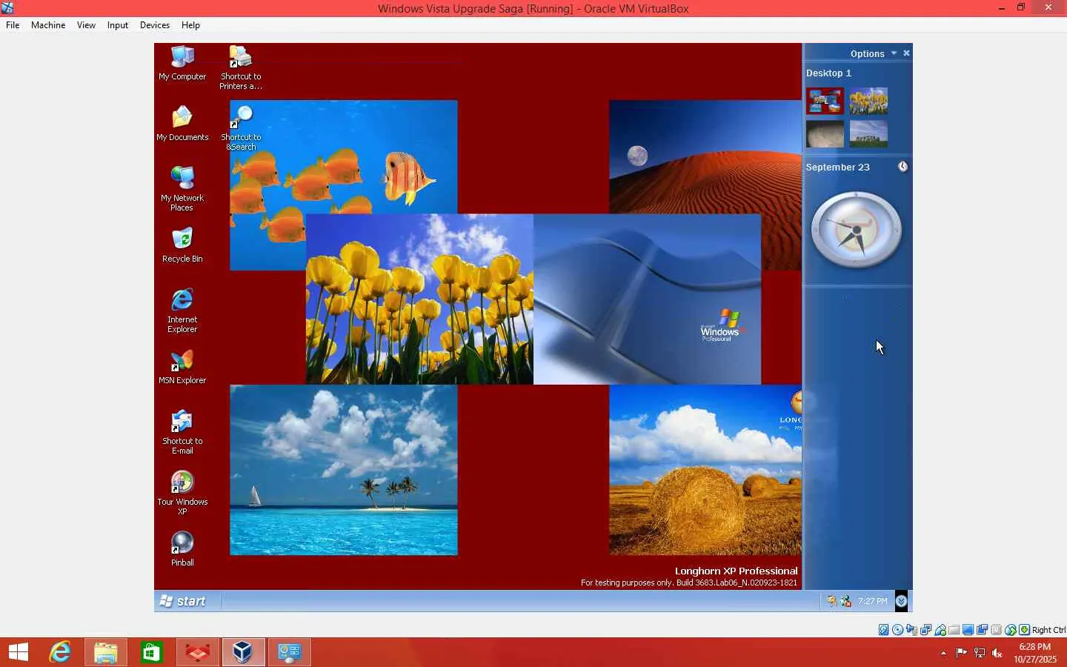Select the My Network Places icon
Image resolution: width=1067 pixels, height=667 pixels.
[x=182, y=188]
